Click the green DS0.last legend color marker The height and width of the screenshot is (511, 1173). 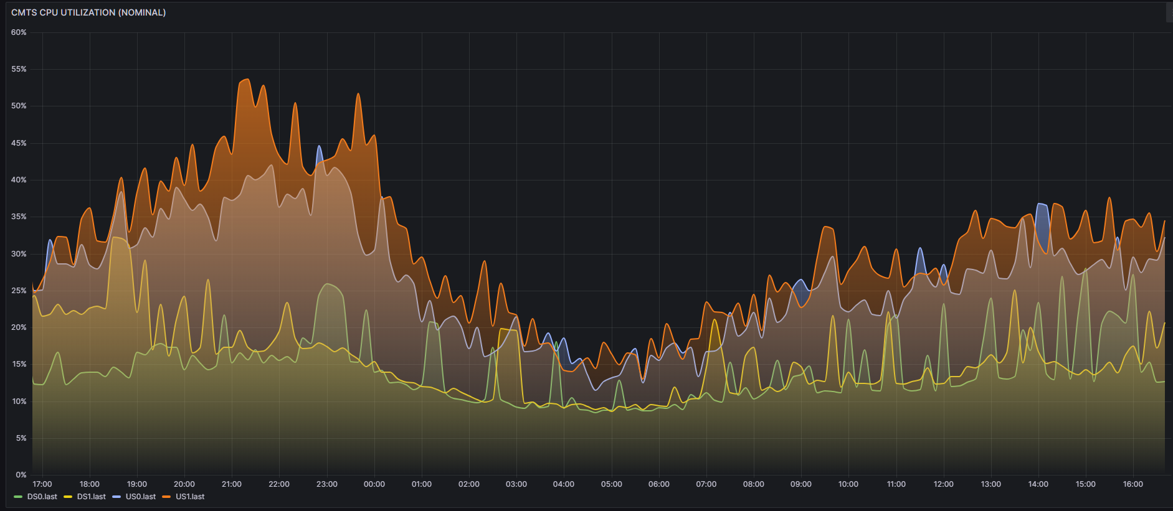pyautogui.click(x=18, y=497)
